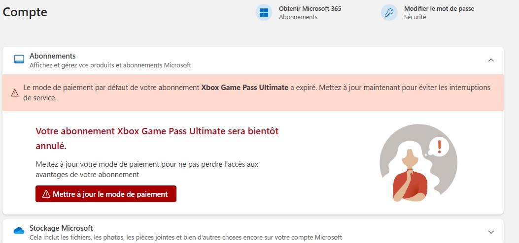Click the Abonnements card title
This screenshot has width=519, height=243.
(x=52, y=56)
